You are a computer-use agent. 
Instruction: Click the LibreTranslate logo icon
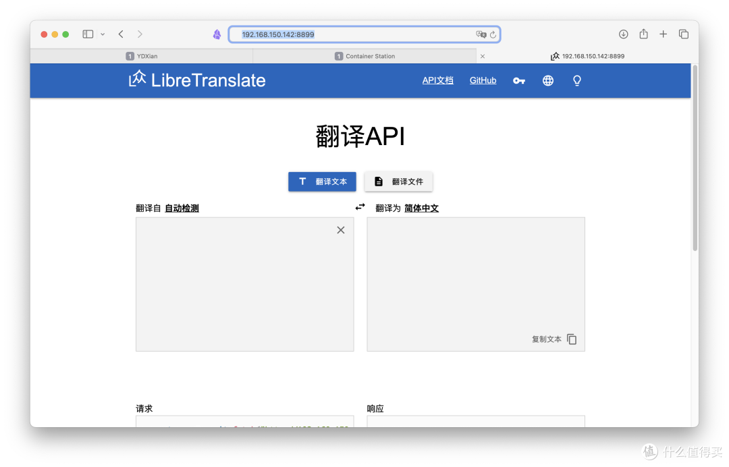click(x=137, y=78)
